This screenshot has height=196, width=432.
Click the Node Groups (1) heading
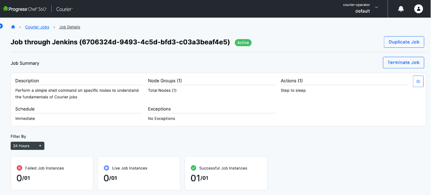[165, 81]
